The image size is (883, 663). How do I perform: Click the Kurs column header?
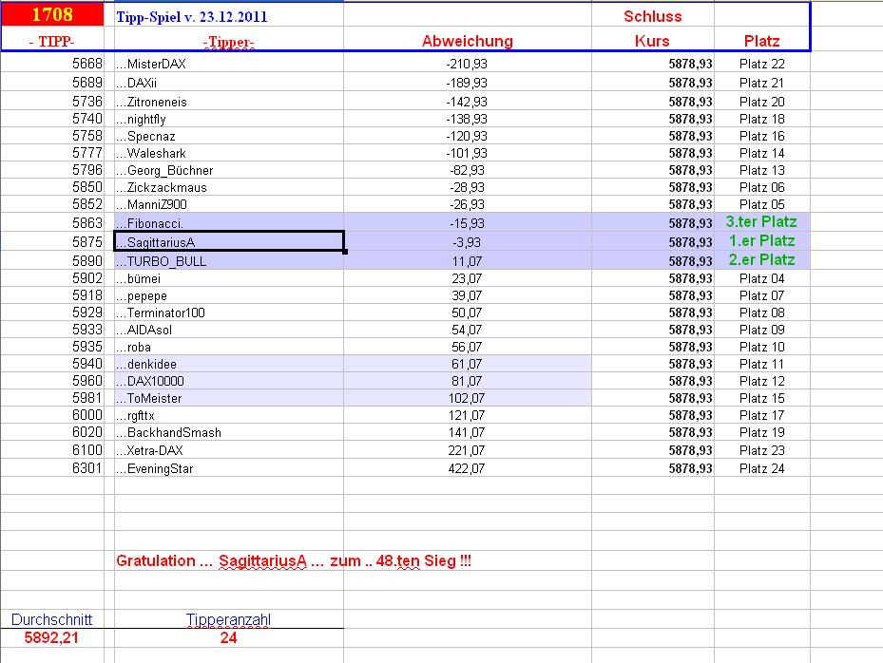[650, 42]
